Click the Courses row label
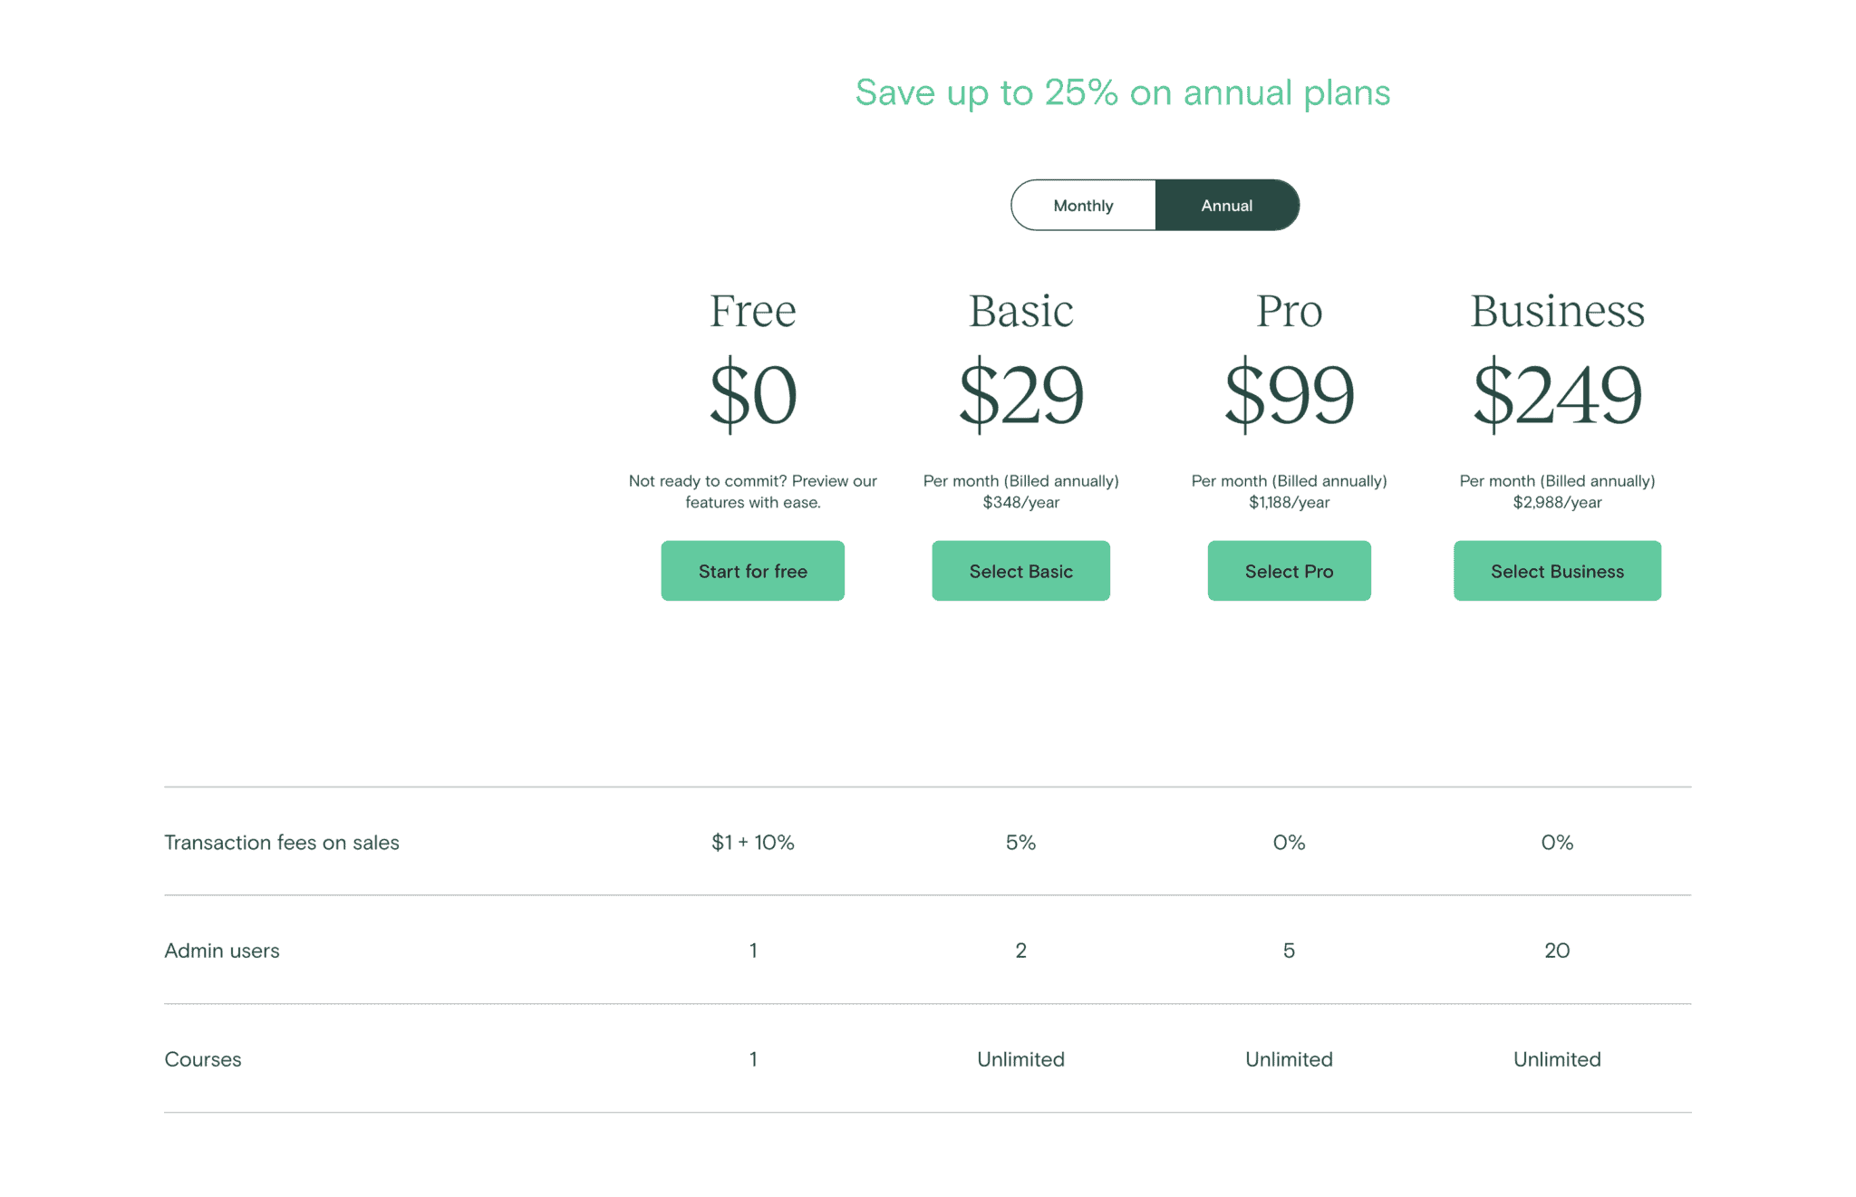This screenshot has width=1856, height=1197. pos(202,1058)
